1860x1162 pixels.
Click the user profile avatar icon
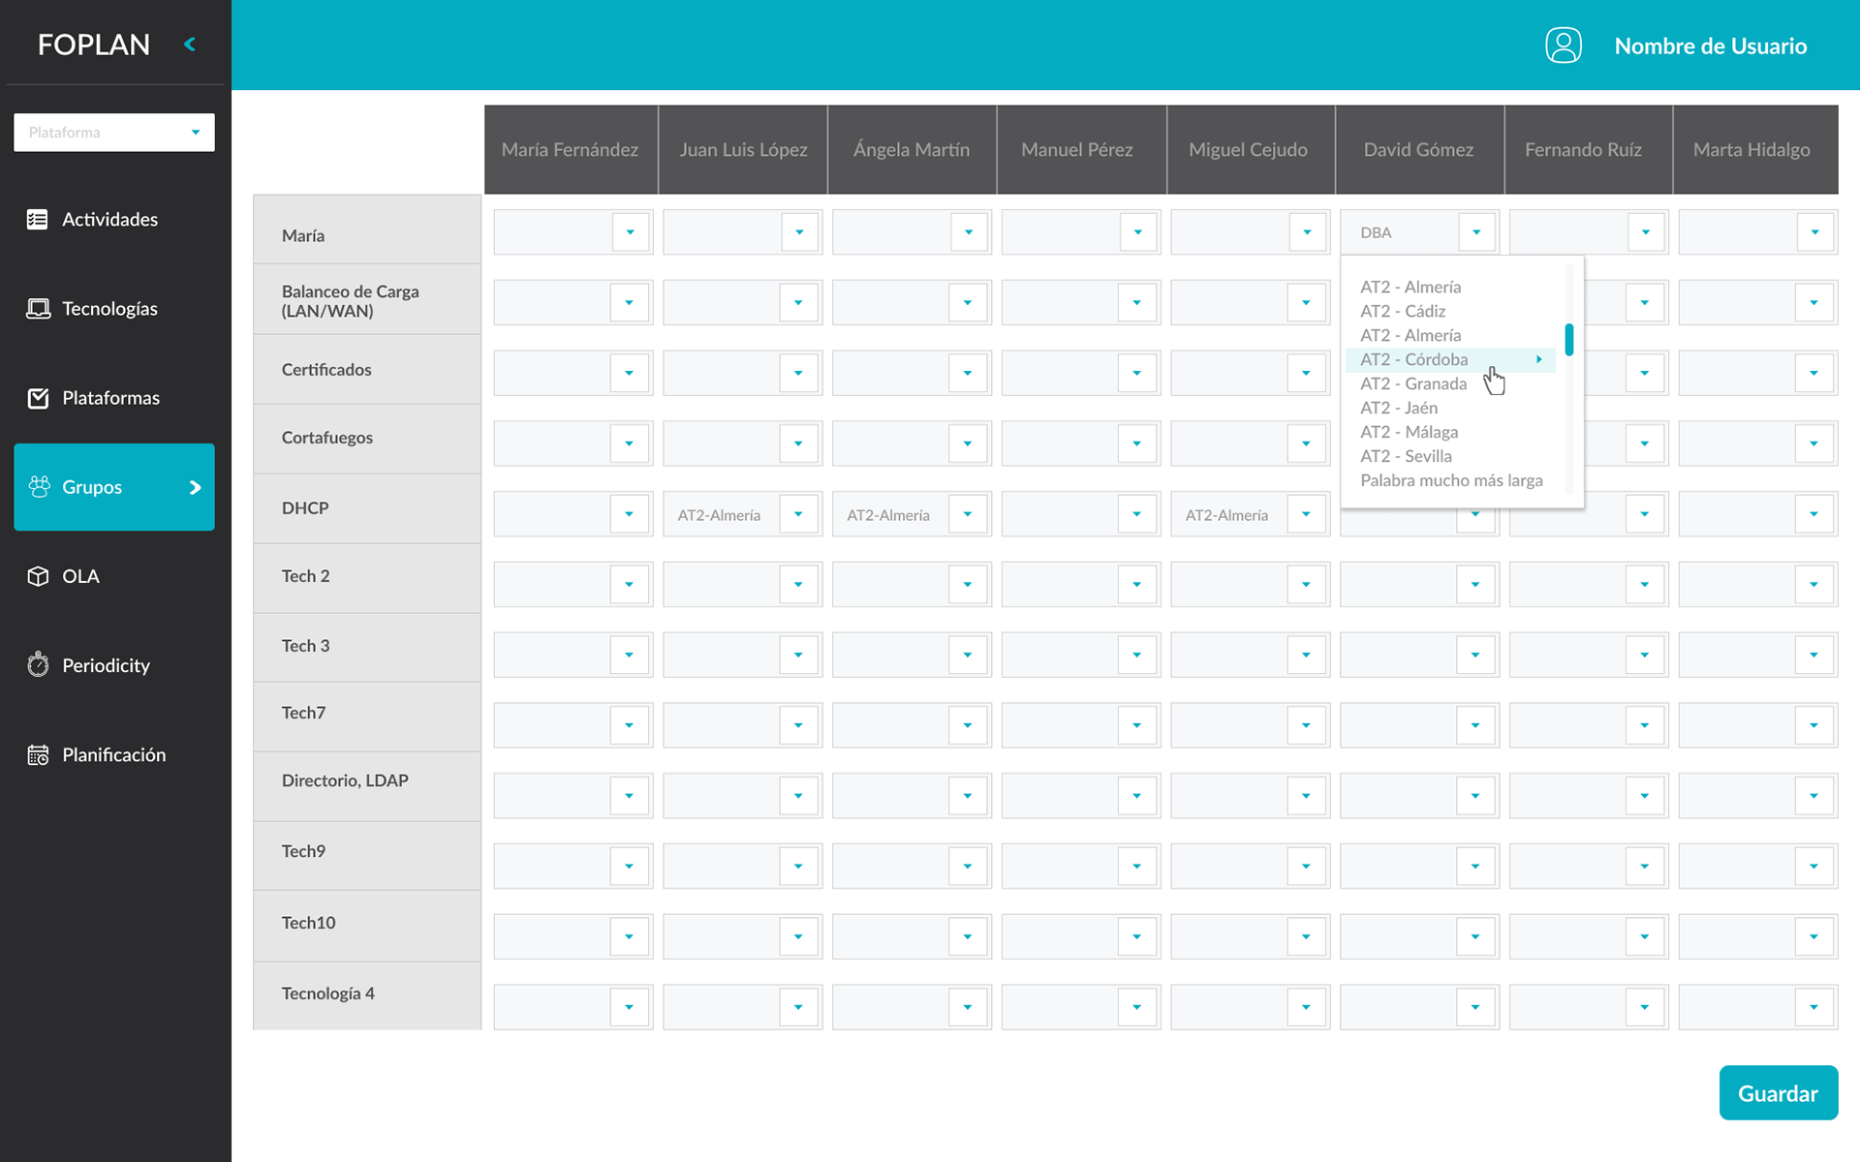1563,46
